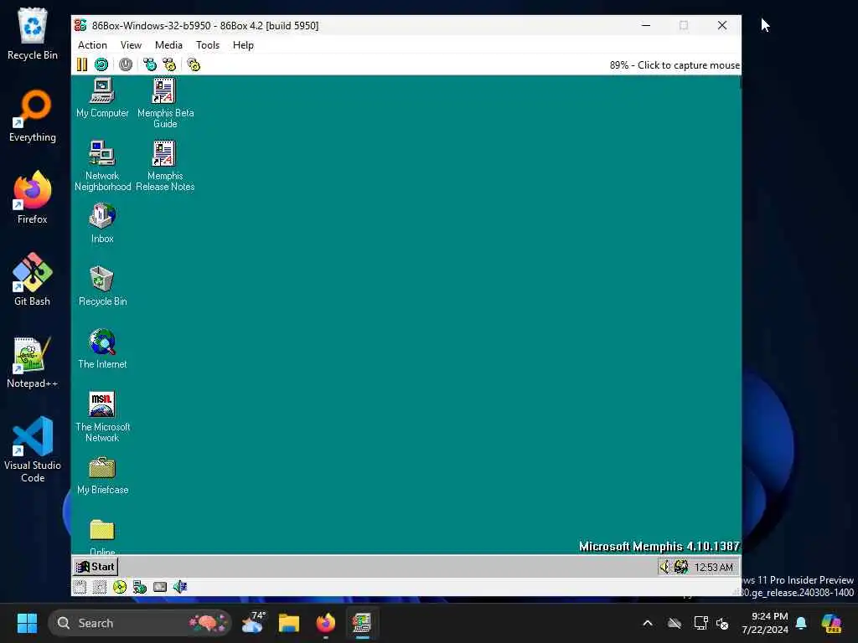858x643 pixels.
Task: Open the View menu
Action: pos(131,45)
